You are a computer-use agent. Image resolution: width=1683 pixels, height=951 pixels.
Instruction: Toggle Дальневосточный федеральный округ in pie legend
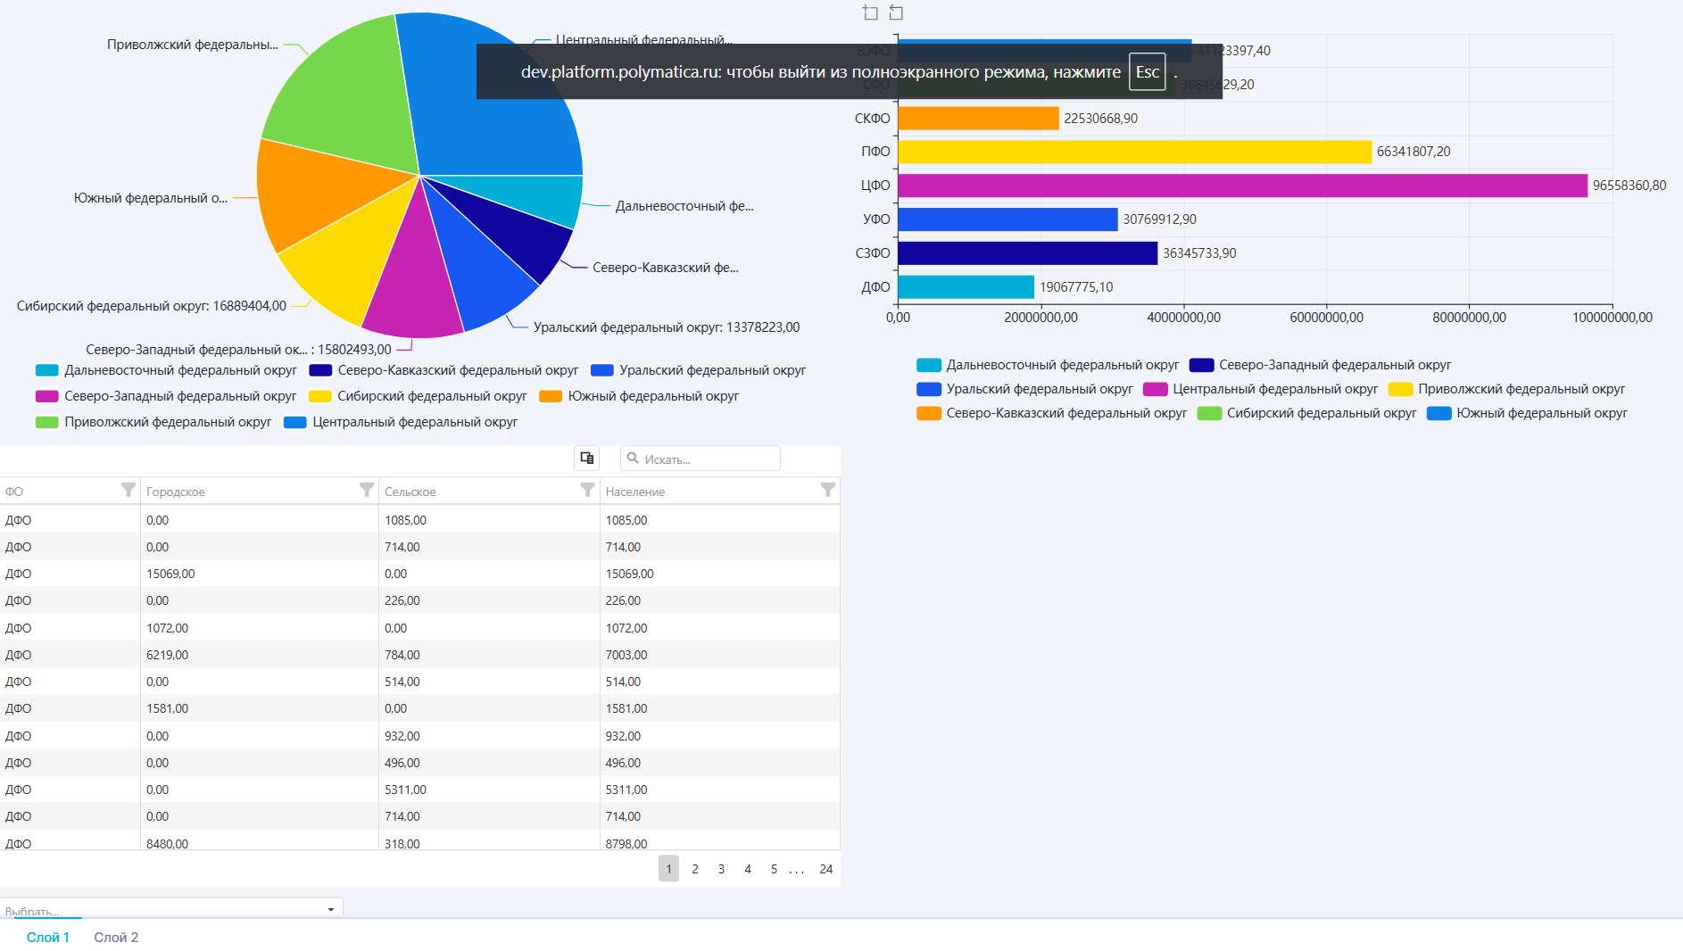click(166, 370)
